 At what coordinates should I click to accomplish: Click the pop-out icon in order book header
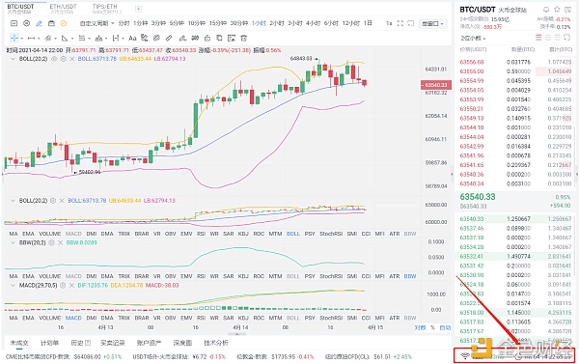(567, 38)
